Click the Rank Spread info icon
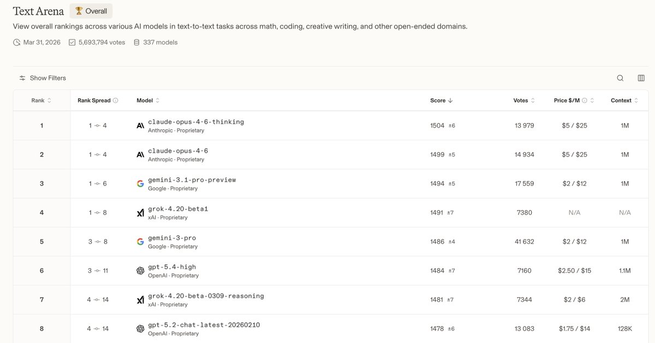655x343 pixels. pos(116,100)
